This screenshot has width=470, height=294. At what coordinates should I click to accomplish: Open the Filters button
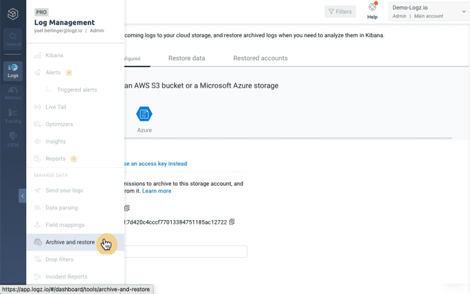(340, 11)
